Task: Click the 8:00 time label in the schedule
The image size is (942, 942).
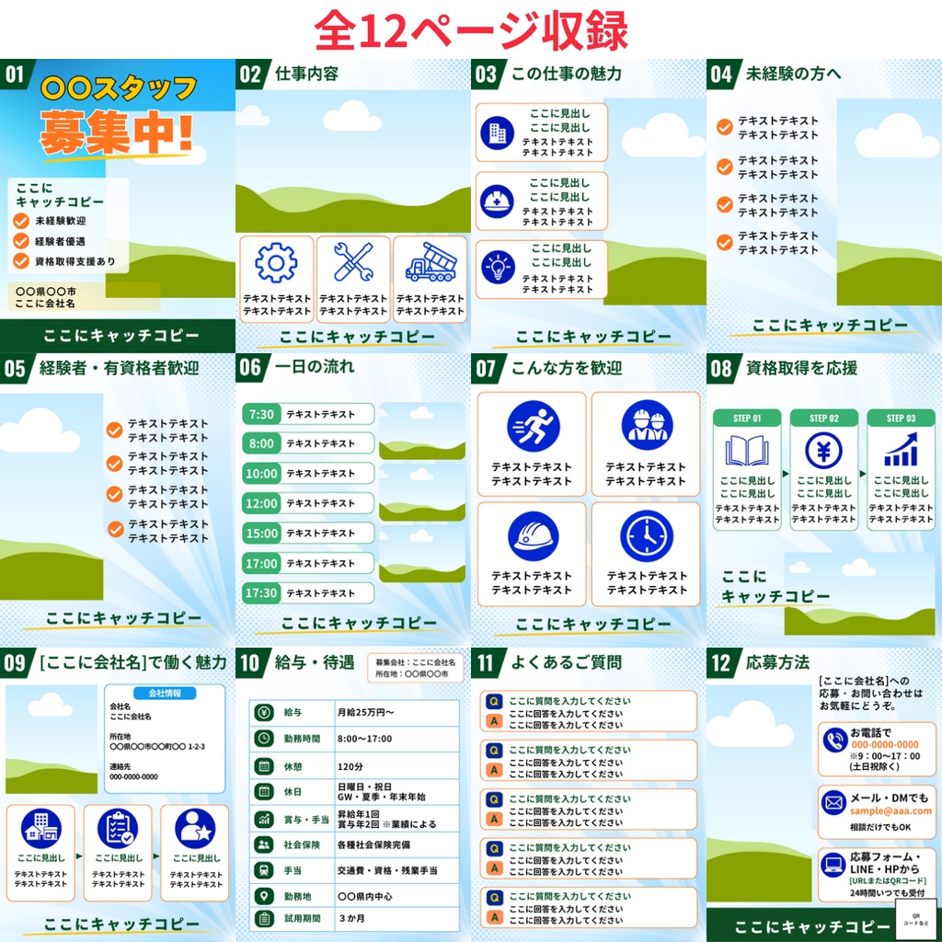Action: pyautogui.click(x=261, y=443)
